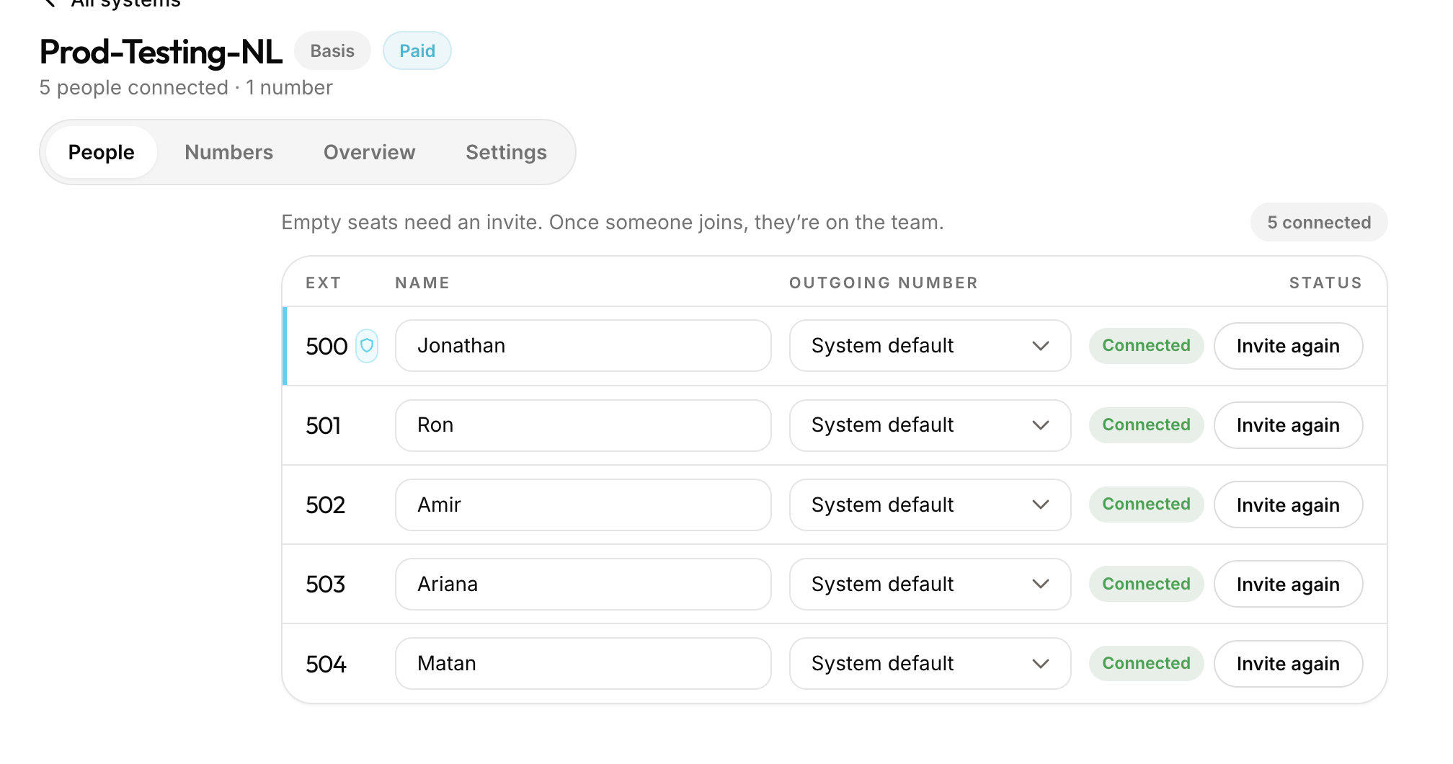The image size is (1453, 764).
Task: Focus the Ron name field
Action: (583, 425)
